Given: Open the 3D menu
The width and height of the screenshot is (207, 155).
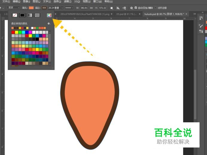Looking at the screenshot, I should (x=77, y=1).
